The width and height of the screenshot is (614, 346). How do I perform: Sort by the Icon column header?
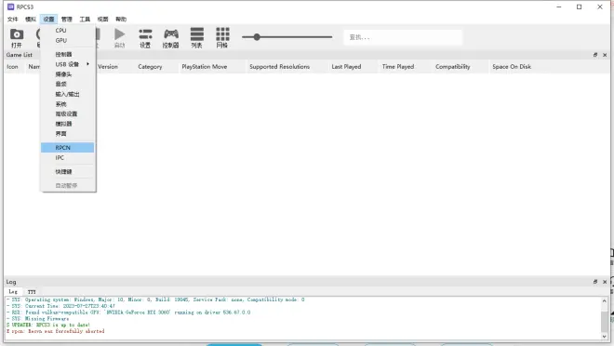pyautogui.click(x=12, y=67)
